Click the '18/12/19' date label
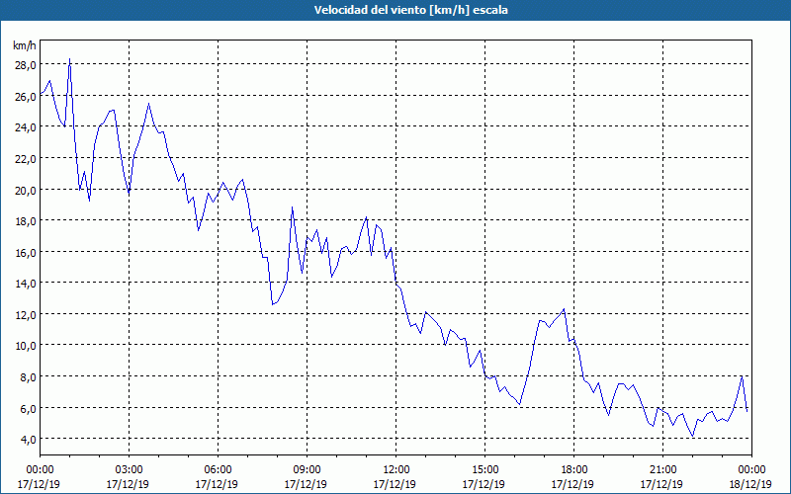 tap(751, 484)
